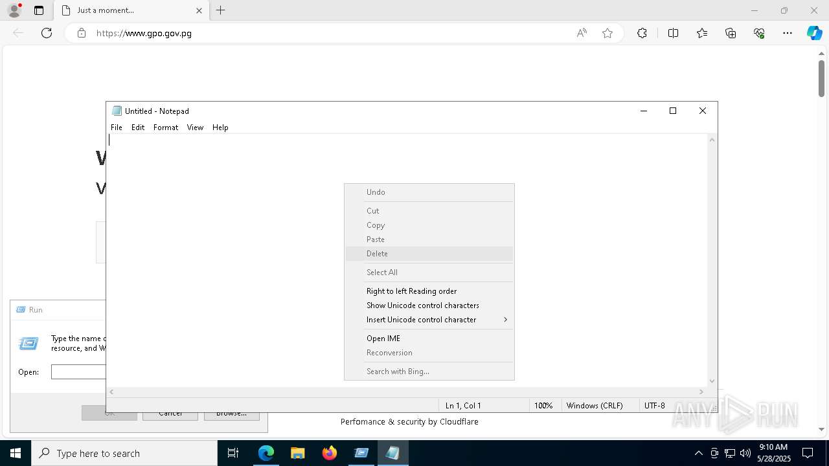829x466 pixels.
Task: Choose Paste in context menu
Action: 429,239
